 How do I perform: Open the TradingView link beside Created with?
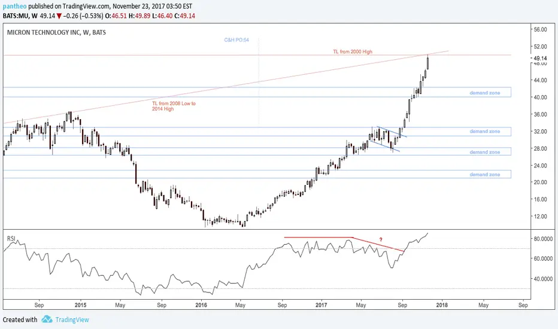[72, 319]
